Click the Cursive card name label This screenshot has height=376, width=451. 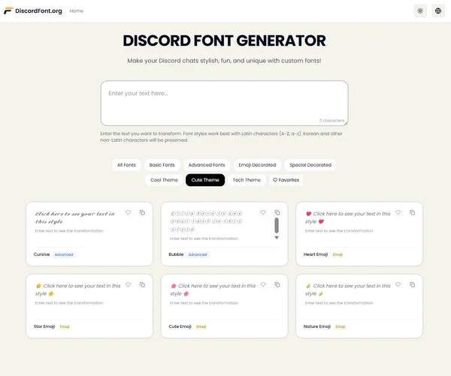pyautogui.click(x=41, y=254)
